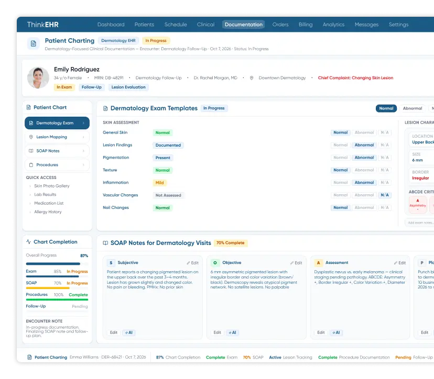Expand the Procedures chevron
This screenshot has width=434, height=379.
pos(83,165)
